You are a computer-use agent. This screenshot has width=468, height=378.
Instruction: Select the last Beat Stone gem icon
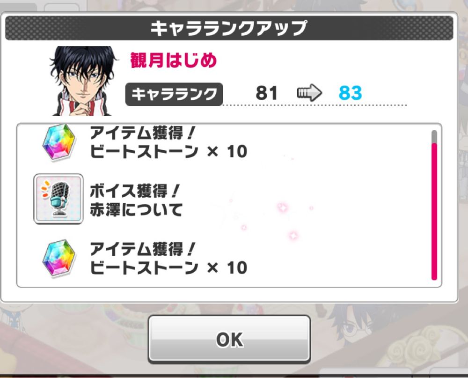click(59, 259)
